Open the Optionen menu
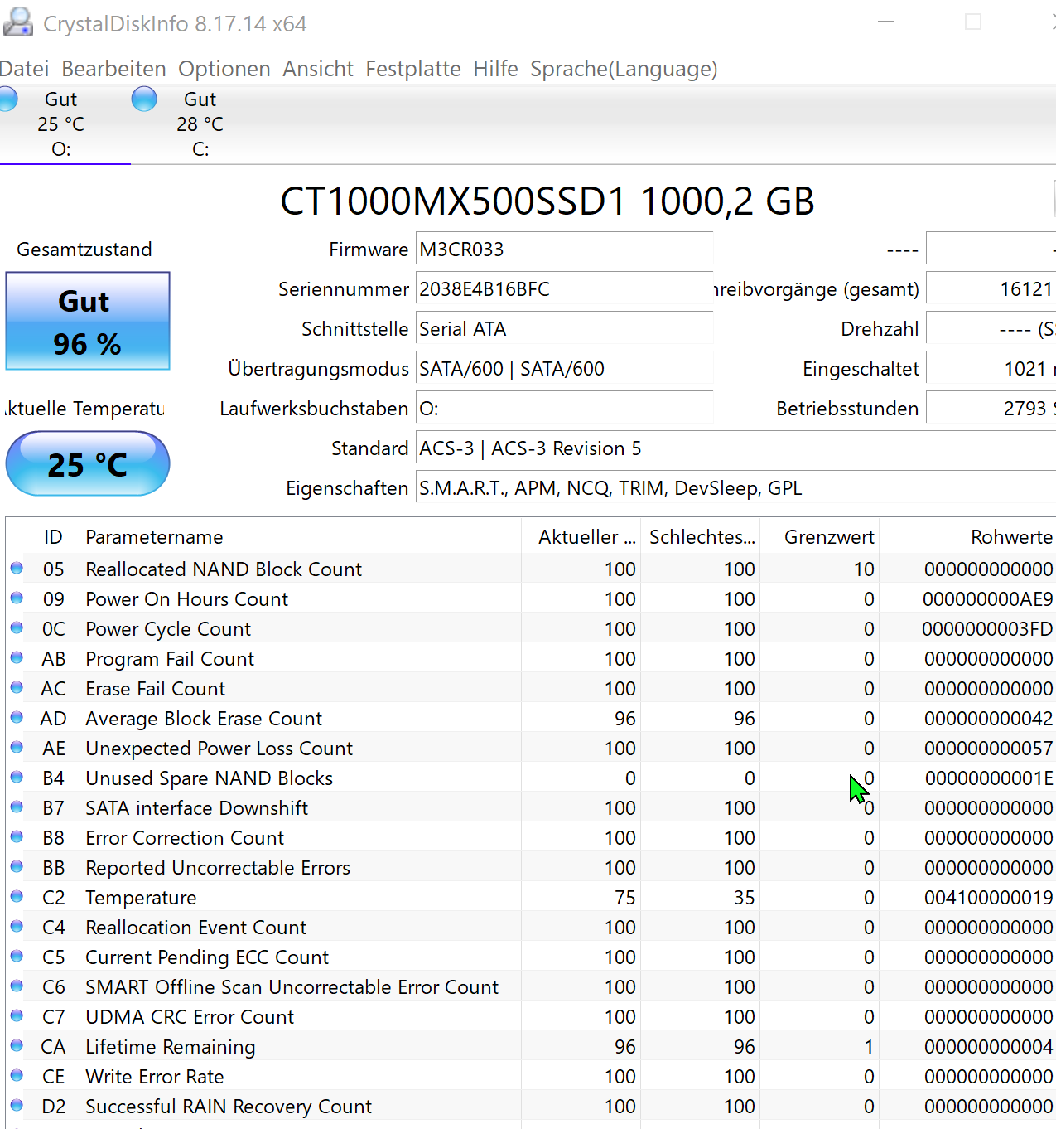This screenshot has width=1056, height=1129. point(224,69)
